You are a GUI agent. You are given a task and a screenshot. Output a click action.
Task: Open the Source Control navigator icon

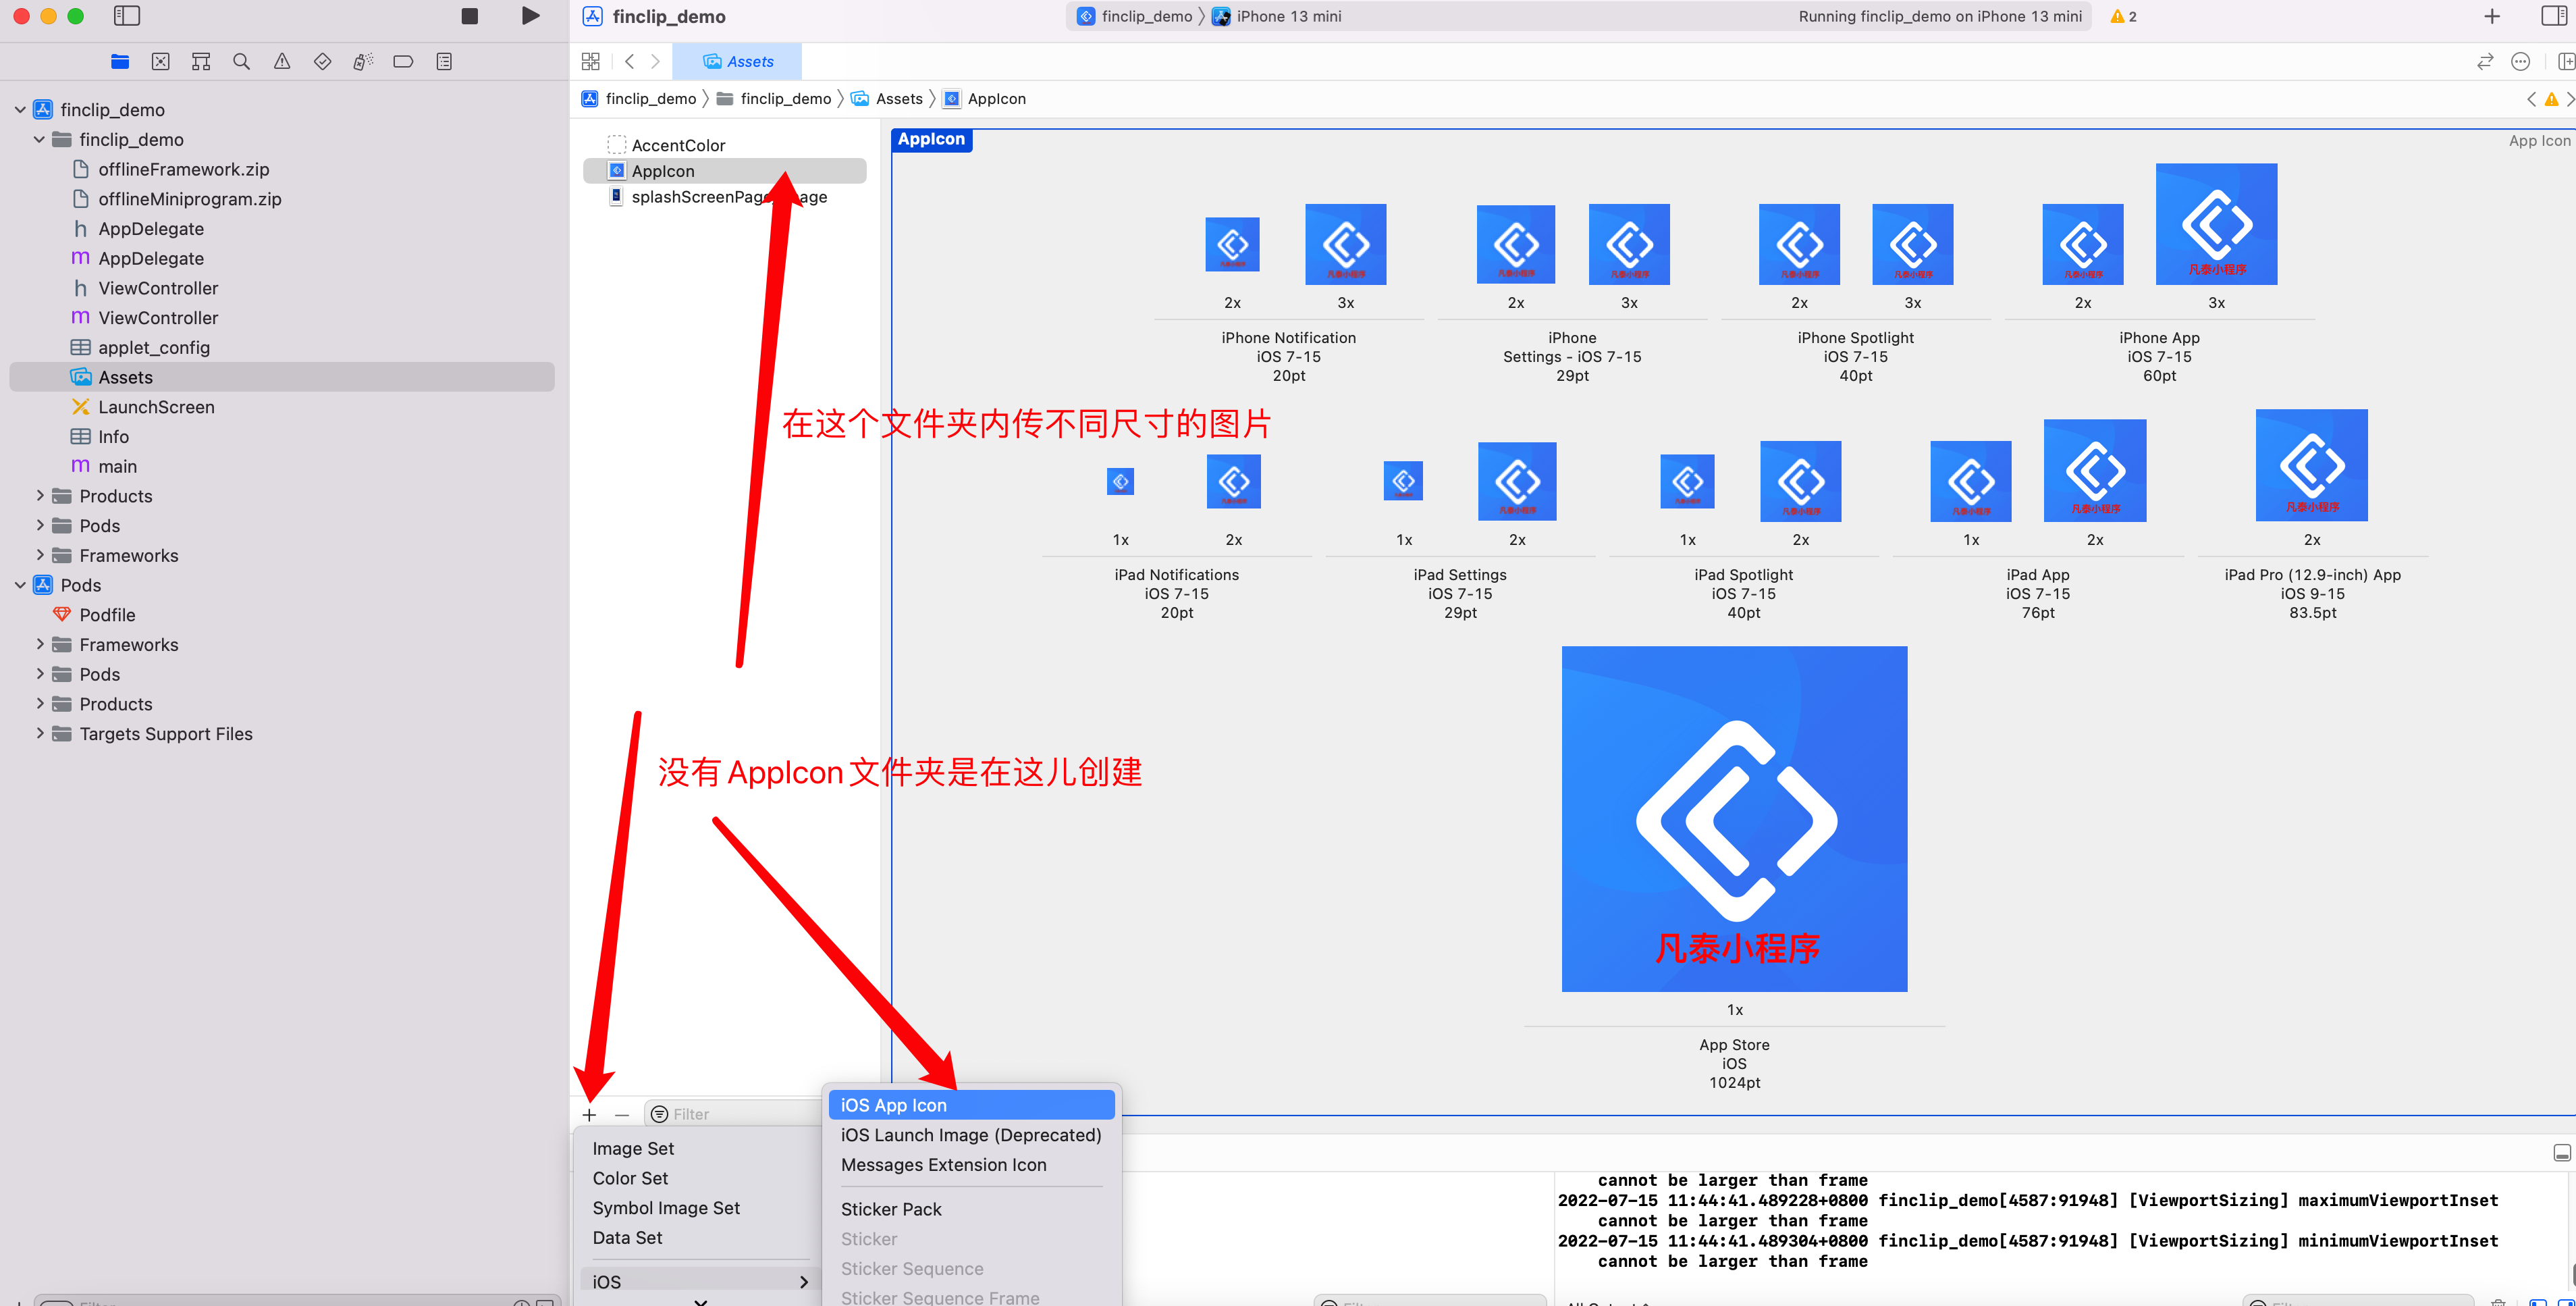(x=160, y=62)
